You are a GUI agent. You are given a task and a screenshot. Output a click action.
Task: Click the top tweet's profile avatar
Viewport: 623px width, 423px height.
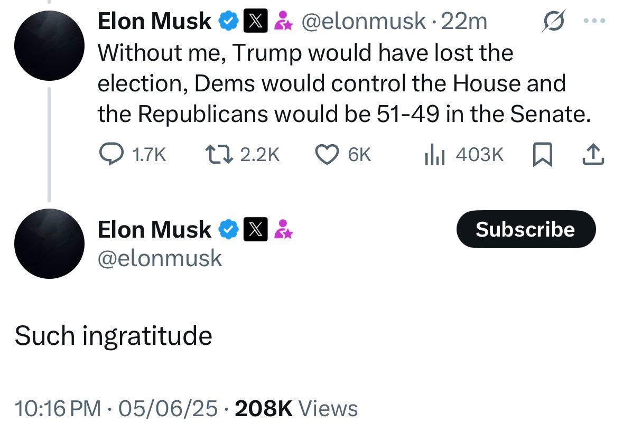49,45
